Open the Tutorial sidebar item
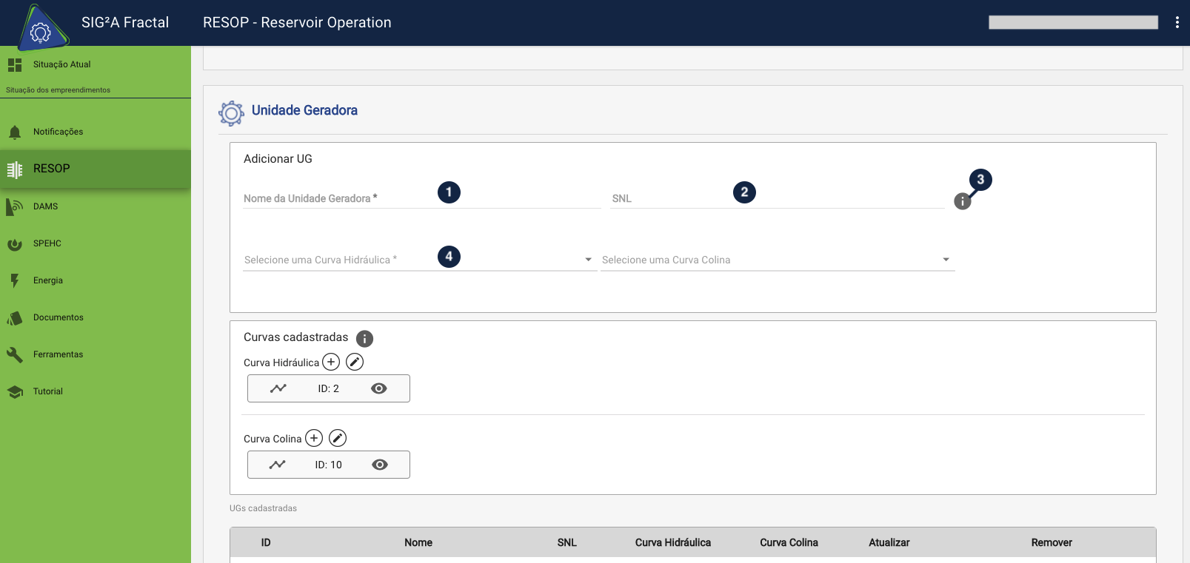Viewport: 1190px width, 563px height. coord(48,391)
